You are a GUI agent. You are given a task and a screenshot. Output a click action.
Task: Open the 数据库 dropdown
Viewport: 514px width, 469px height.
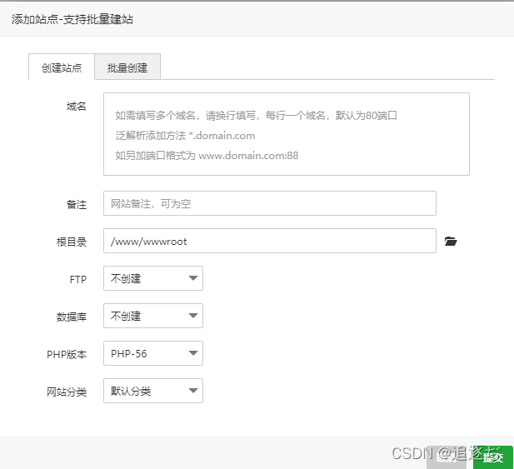153,316
